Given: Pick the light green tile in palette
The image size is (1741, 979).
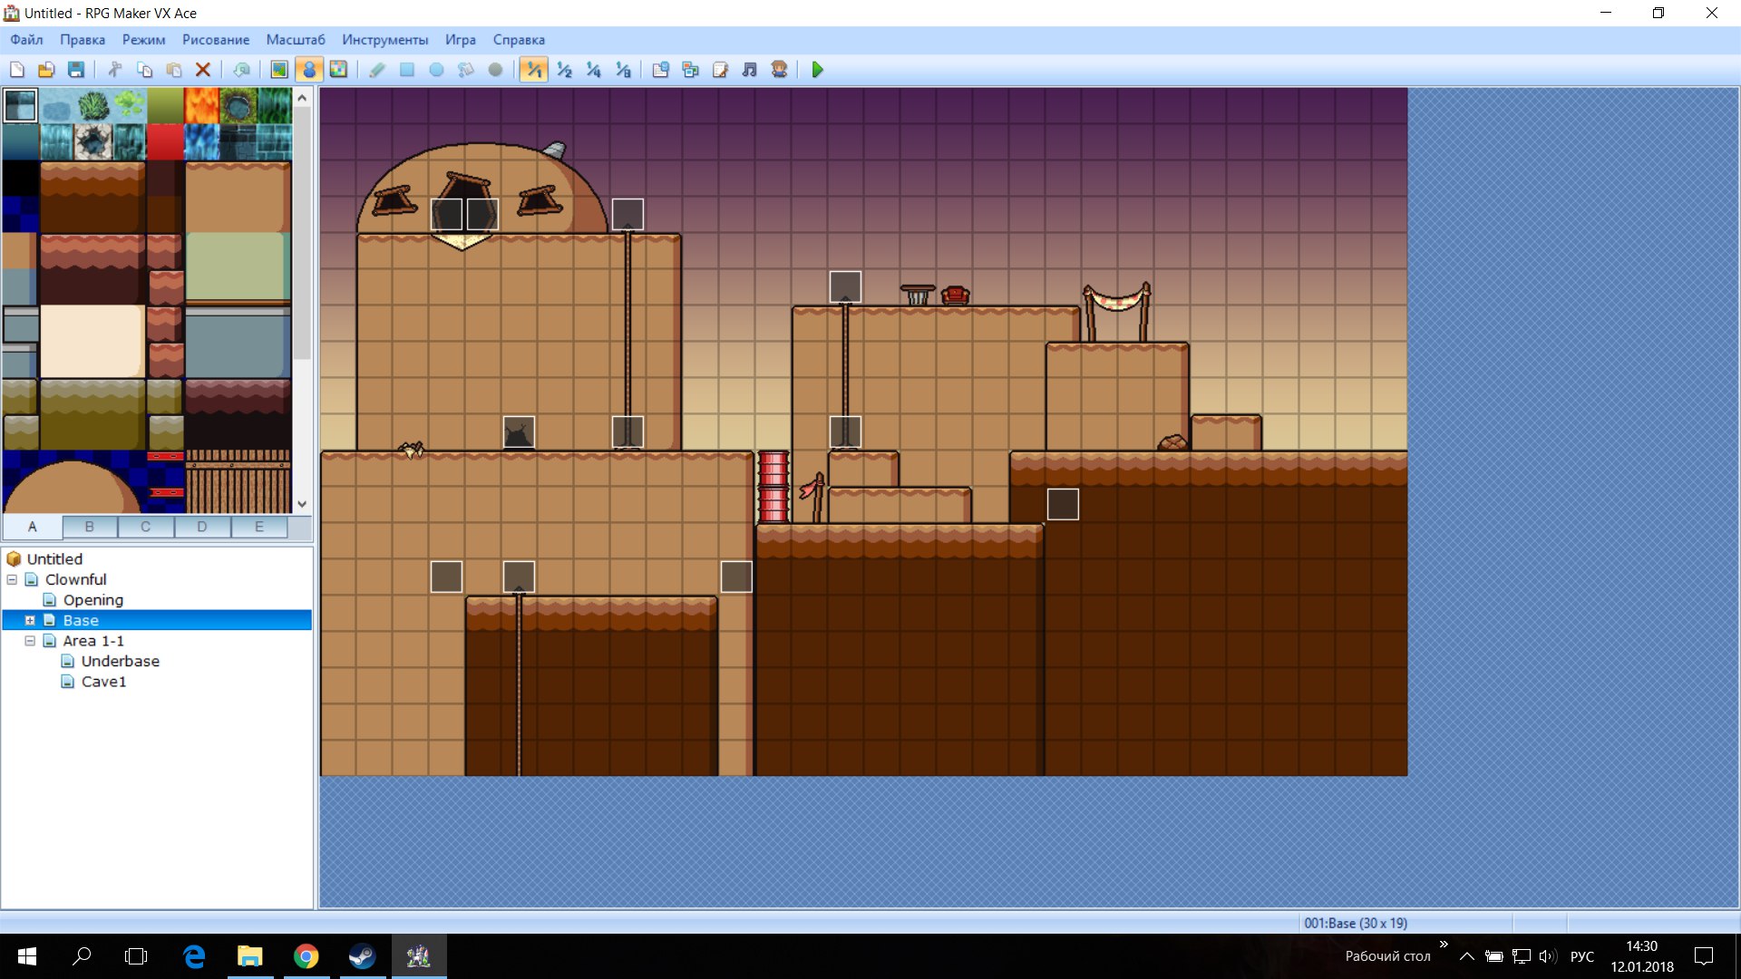Looking at the screenshot, I should pyautogui.click(x=238, y=266).
